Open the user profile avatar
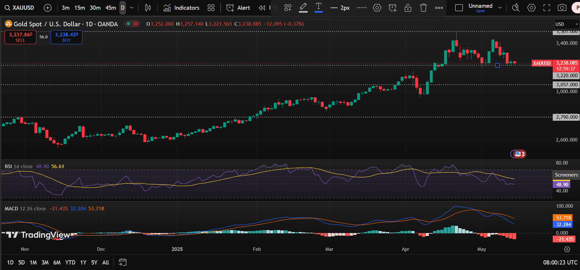 click(576, 8)
